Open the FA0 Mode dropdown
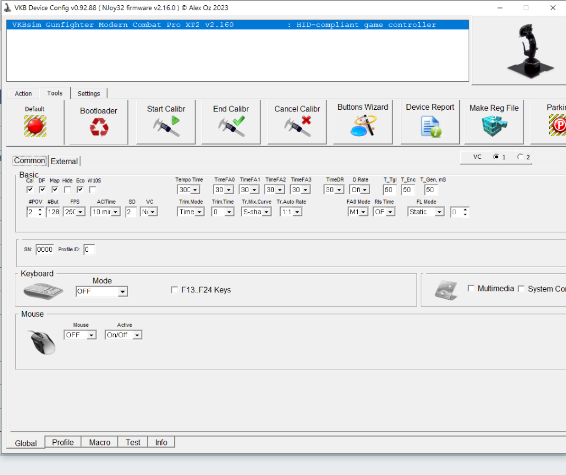 coord(364,212)
